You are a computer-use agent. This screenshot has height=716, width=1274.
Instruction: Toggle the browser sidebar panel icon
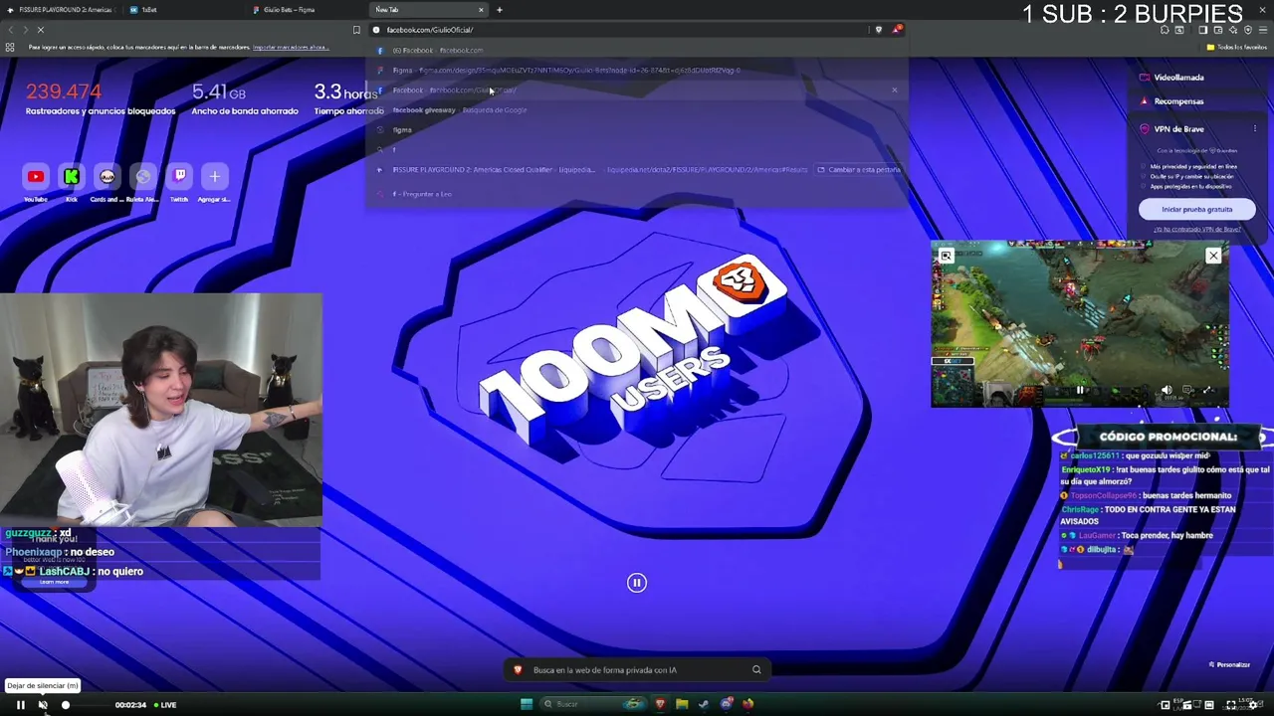click(x=1202, y=30)
